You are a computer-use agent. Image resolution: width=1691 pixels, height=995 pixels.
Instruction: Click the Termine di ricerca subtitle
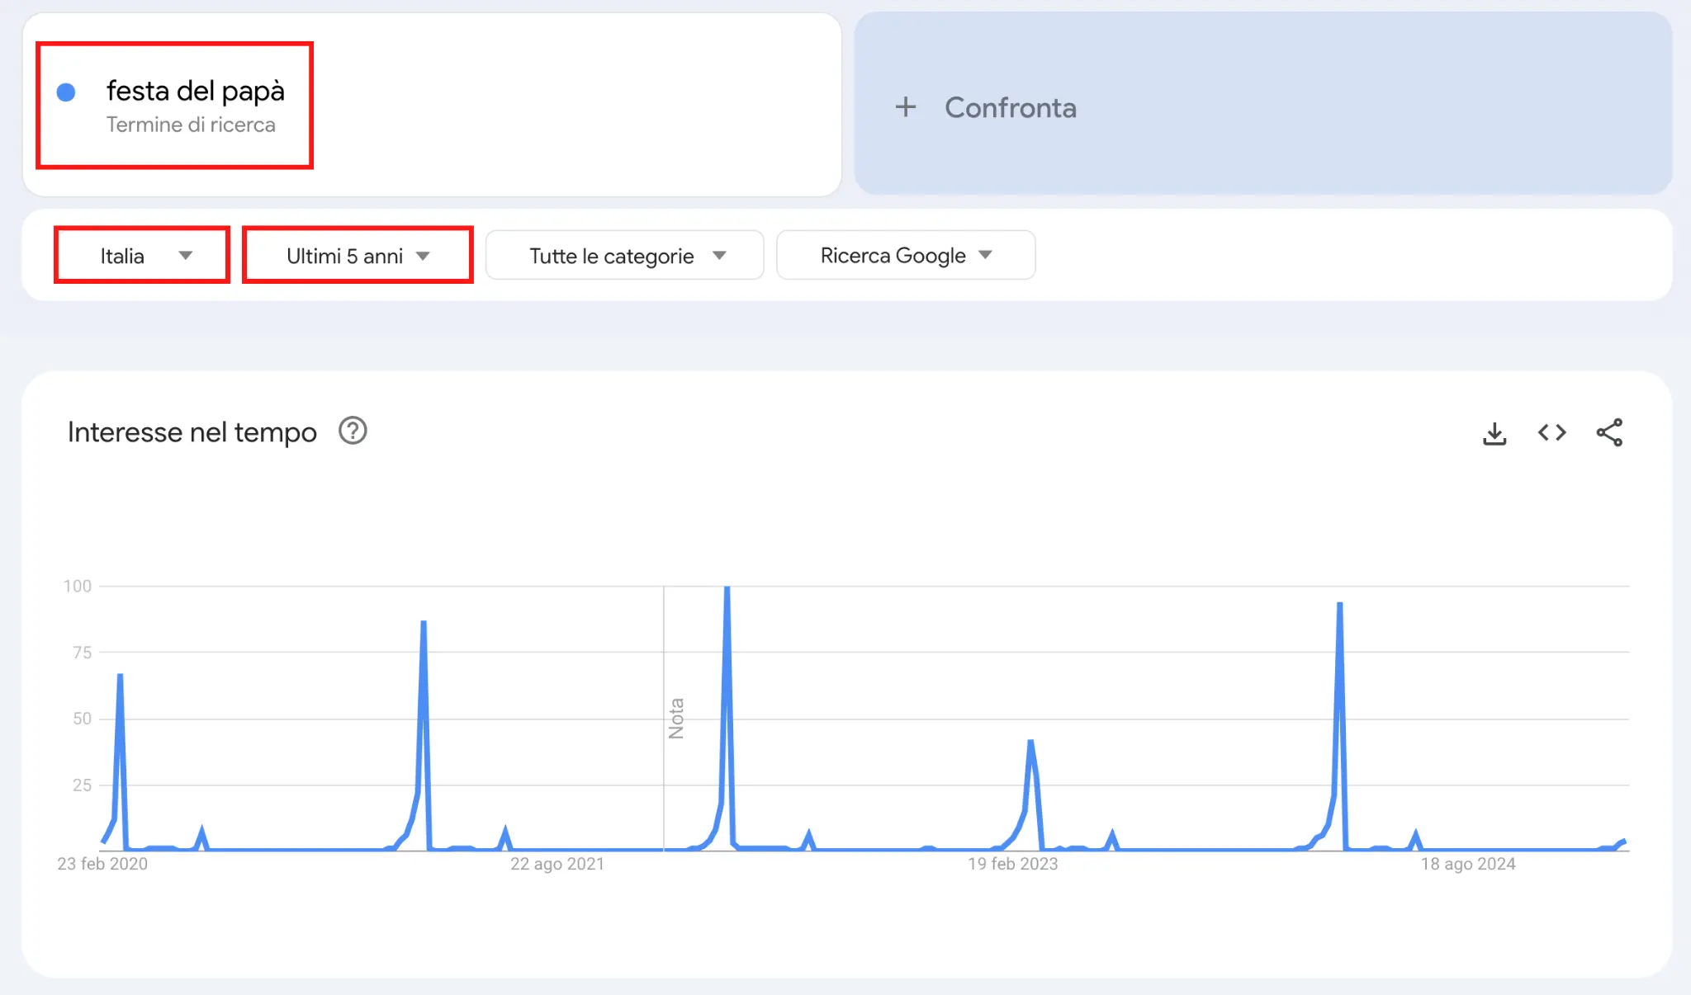point(191,125)
